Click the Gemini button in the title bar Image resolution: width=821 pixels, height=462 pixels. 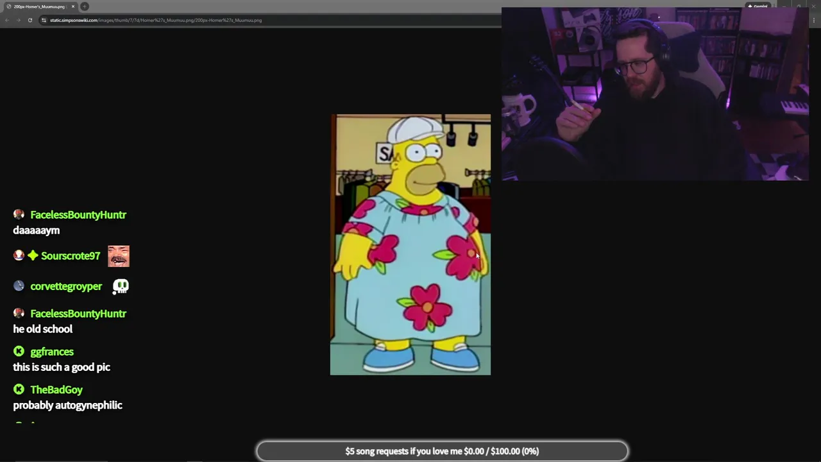pyautogui.click(x=758, y=6)
